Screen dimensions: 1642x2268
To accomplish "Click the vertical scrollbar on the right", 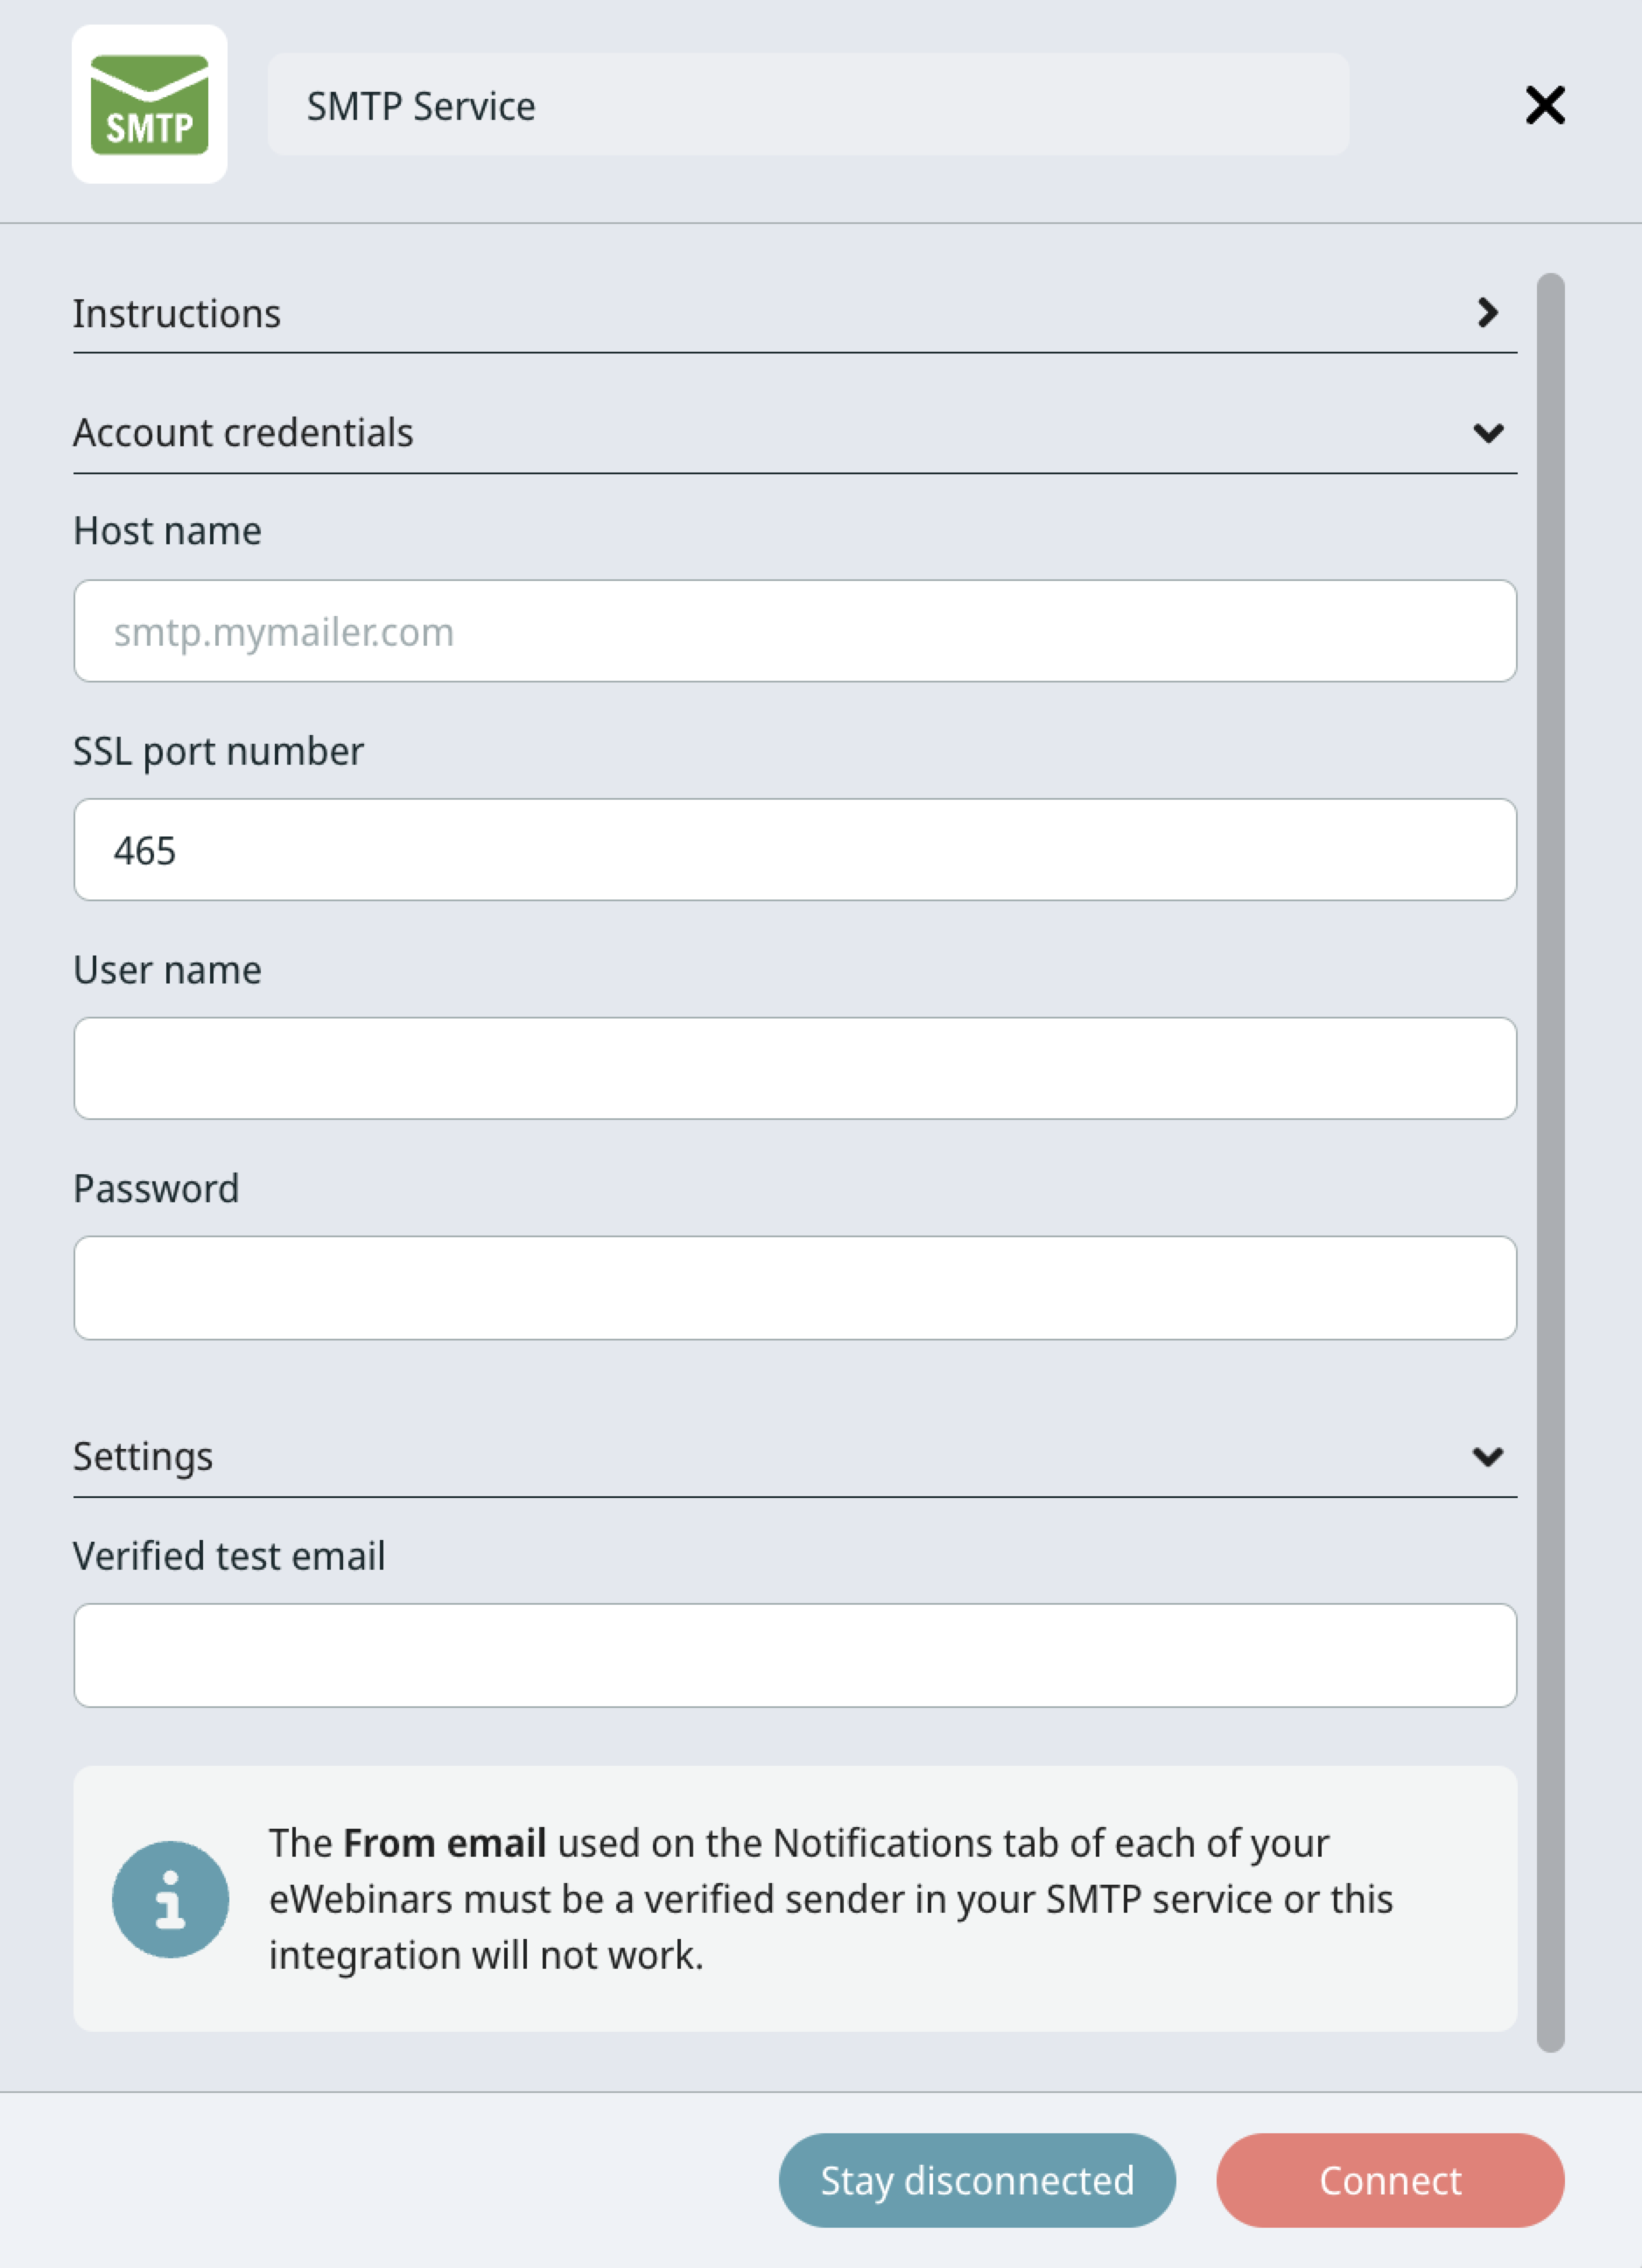I will [x=1550, y=1160].
